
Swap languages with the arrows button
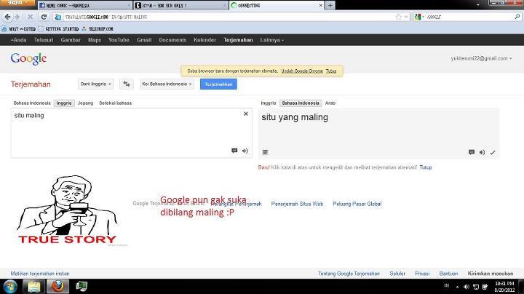click(127, 84)
